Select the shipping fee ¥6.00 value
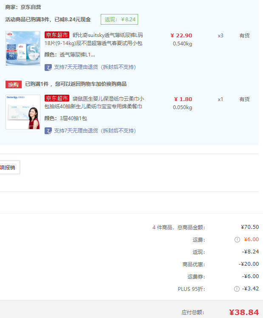This screenshot has width=263, height=318. tap(252, 239)
